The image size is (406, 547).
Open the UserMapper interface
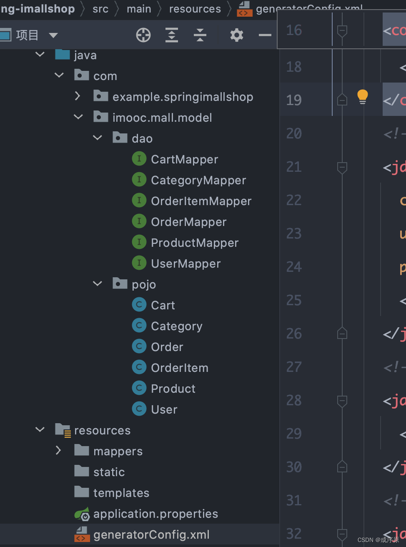click(x=185, y=263)
